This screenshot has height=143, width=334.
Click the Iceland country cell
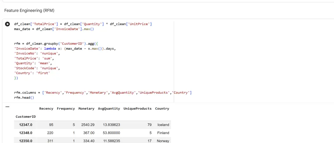pos(163,125)
